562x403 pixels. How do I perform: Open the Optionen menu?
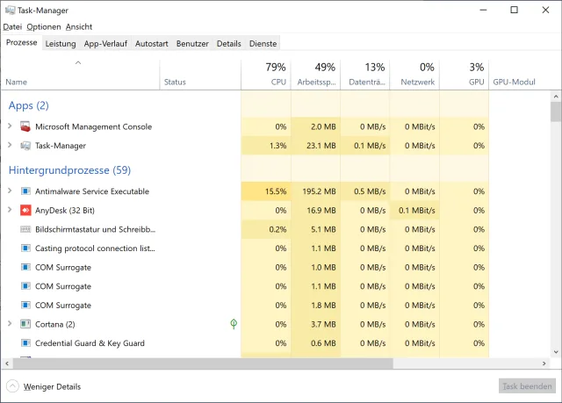point(43,27)
